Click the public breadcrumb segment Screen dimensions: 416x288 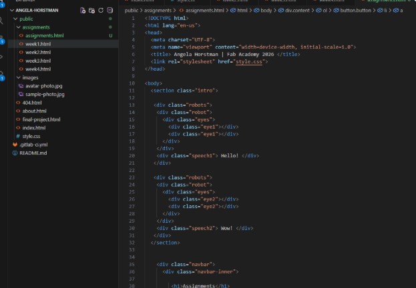[x=132, y=10]
